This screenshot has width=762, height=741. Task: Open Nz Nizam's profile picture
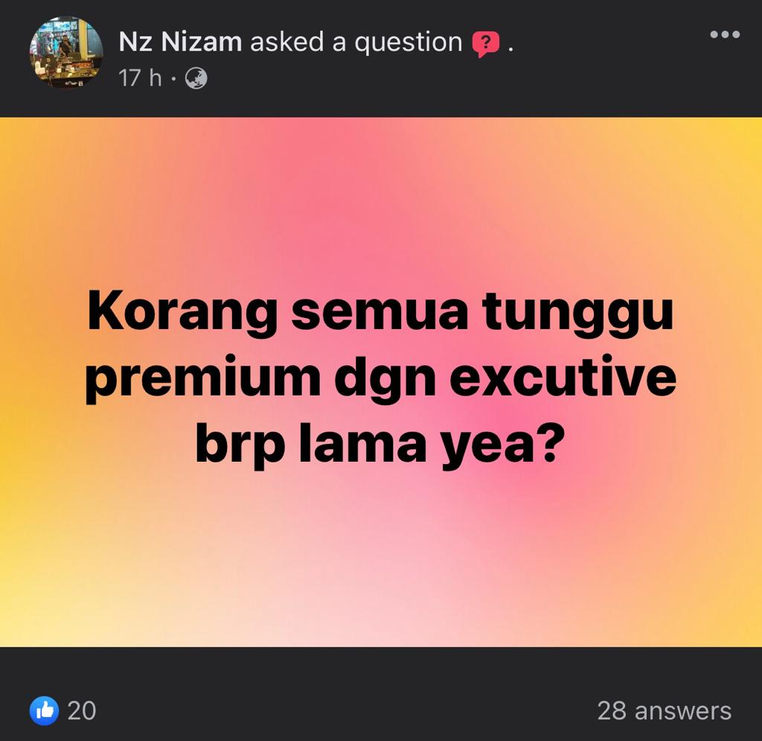coord(66,53)
